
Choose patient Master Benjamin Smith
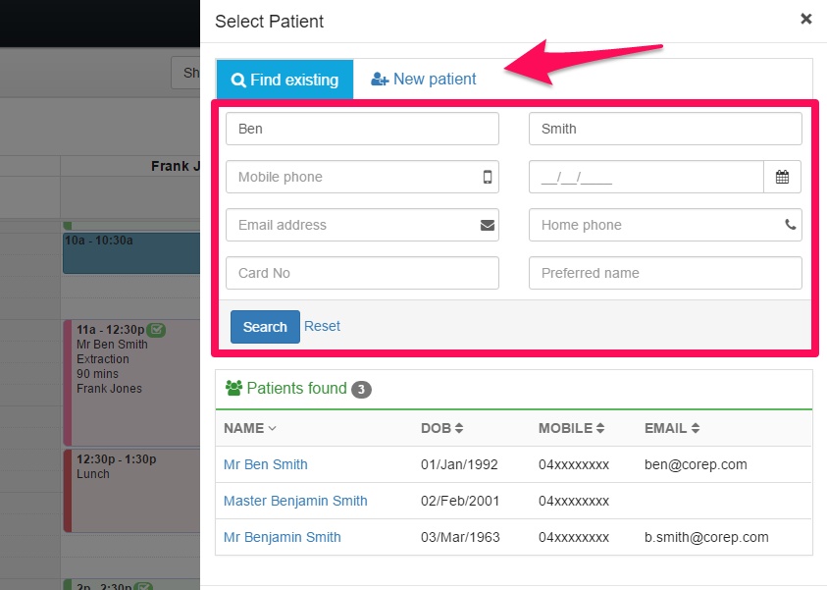295,501
